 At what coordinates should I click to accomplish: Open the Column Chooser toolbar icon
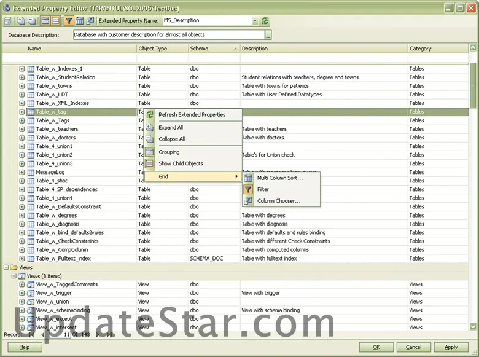pyautogui.click(x=90, y=21)
